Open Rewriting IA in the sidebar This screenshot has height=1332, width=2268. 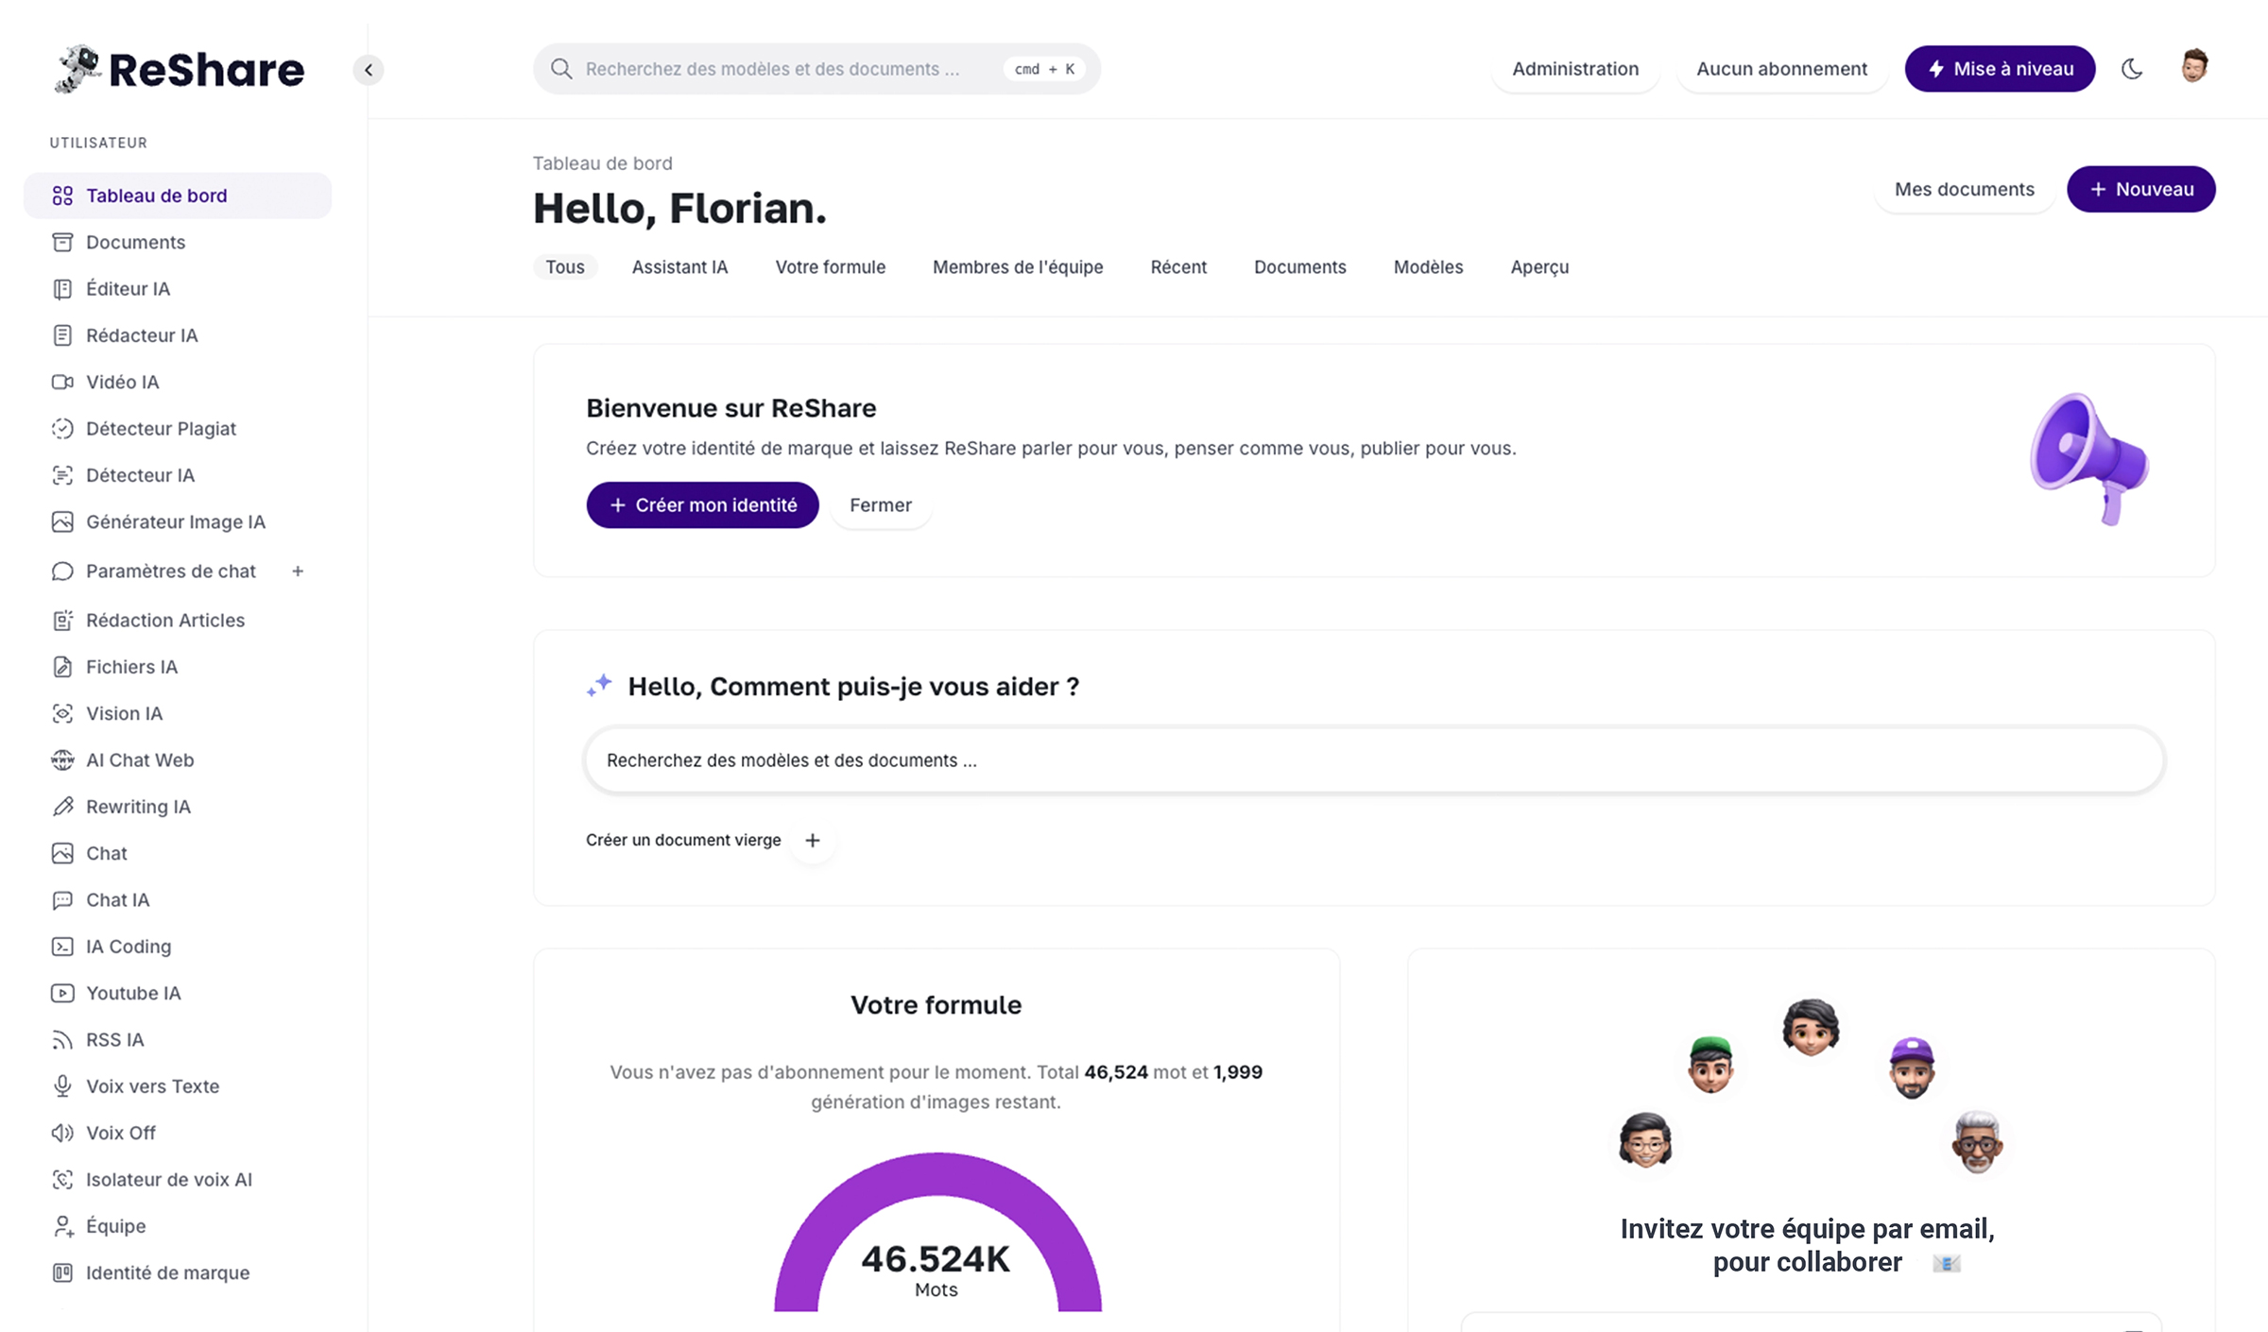click(x=178, y=807)
